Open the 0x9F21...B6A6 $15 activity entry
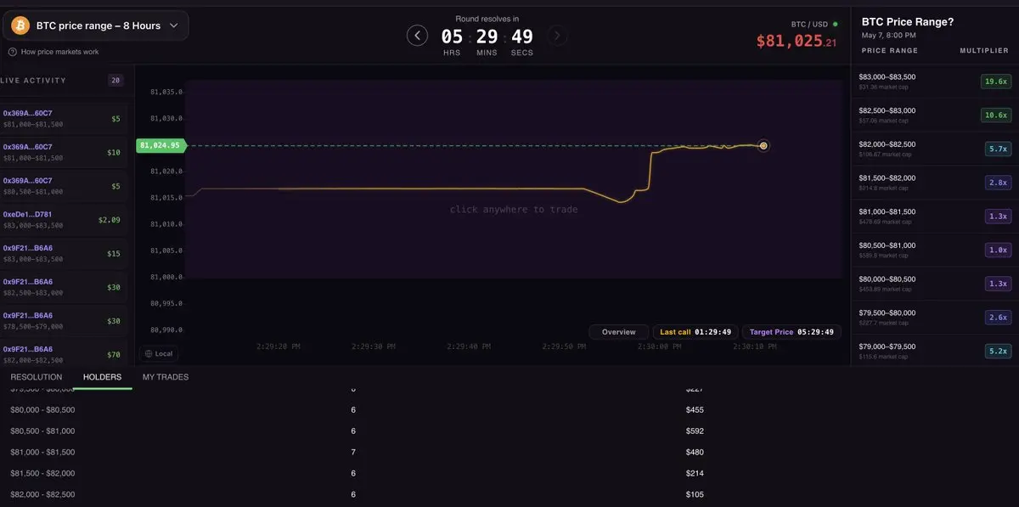Viewport: 1019px width, 507px height. pos(64,253)
